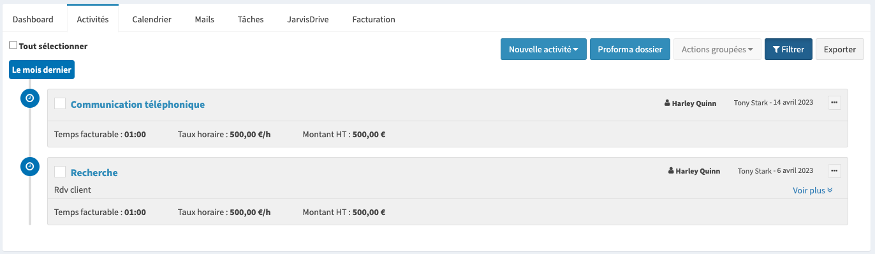Open the Facturation tab
The height and width of the screenshot is (254, 875).
point(374,19)
